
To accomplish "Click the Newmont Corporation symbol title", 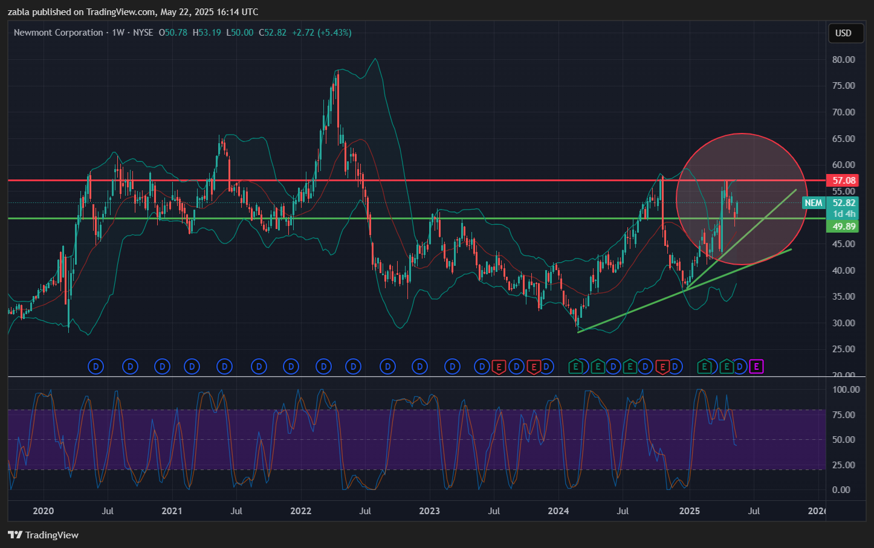I will (58, 33).
